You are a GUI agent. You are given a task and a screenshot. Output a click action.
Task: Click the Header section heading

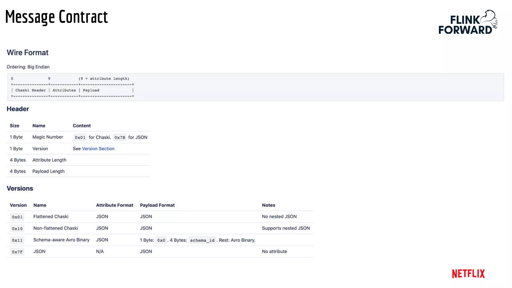(x=18, y=109)
